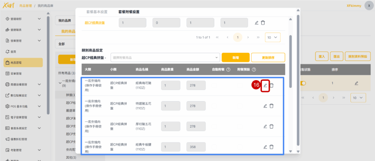
Task: Switch to 套餐基本設置 tab
Action: point(97,12)
